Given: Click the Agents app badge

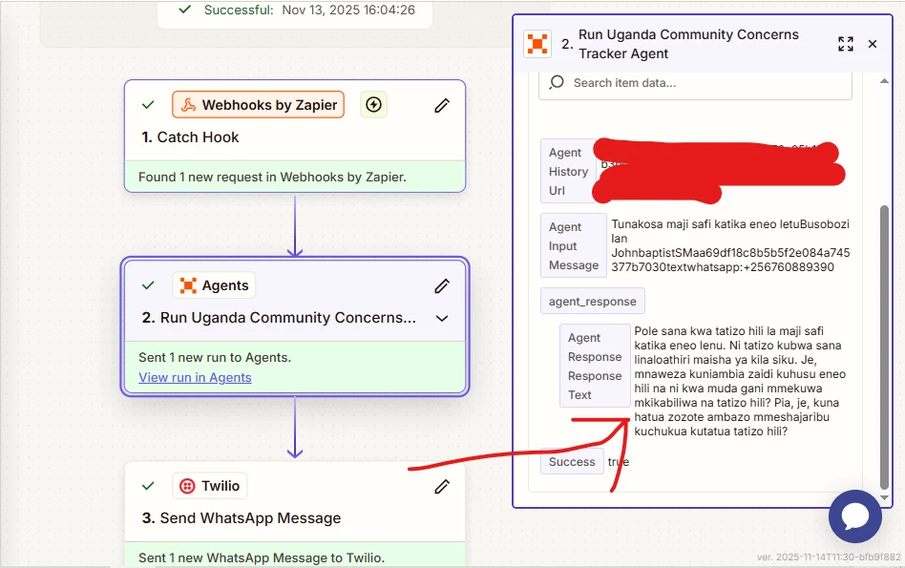Looking at the screenshot, I should point(214,285).
